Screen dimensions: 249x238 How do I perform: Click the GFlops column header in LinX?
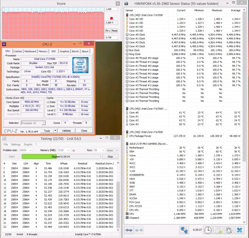pyautogui.click(x=64, y=163)
